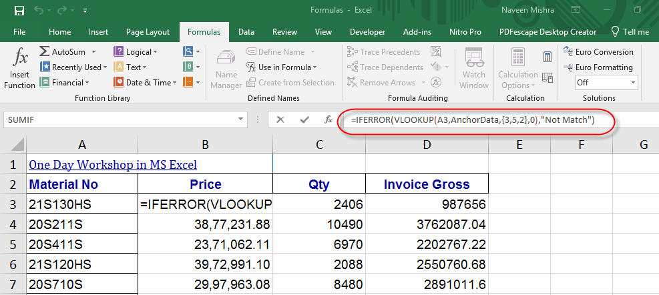Click the Evaluate Formula icon
The height and width of the screenshot is (295, 659).
(x=437, y=82)
